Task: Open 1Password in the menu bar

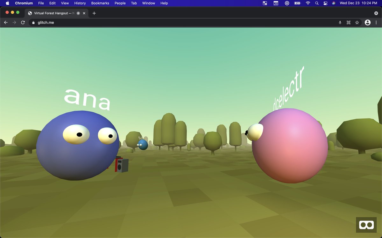Action: 286,3
